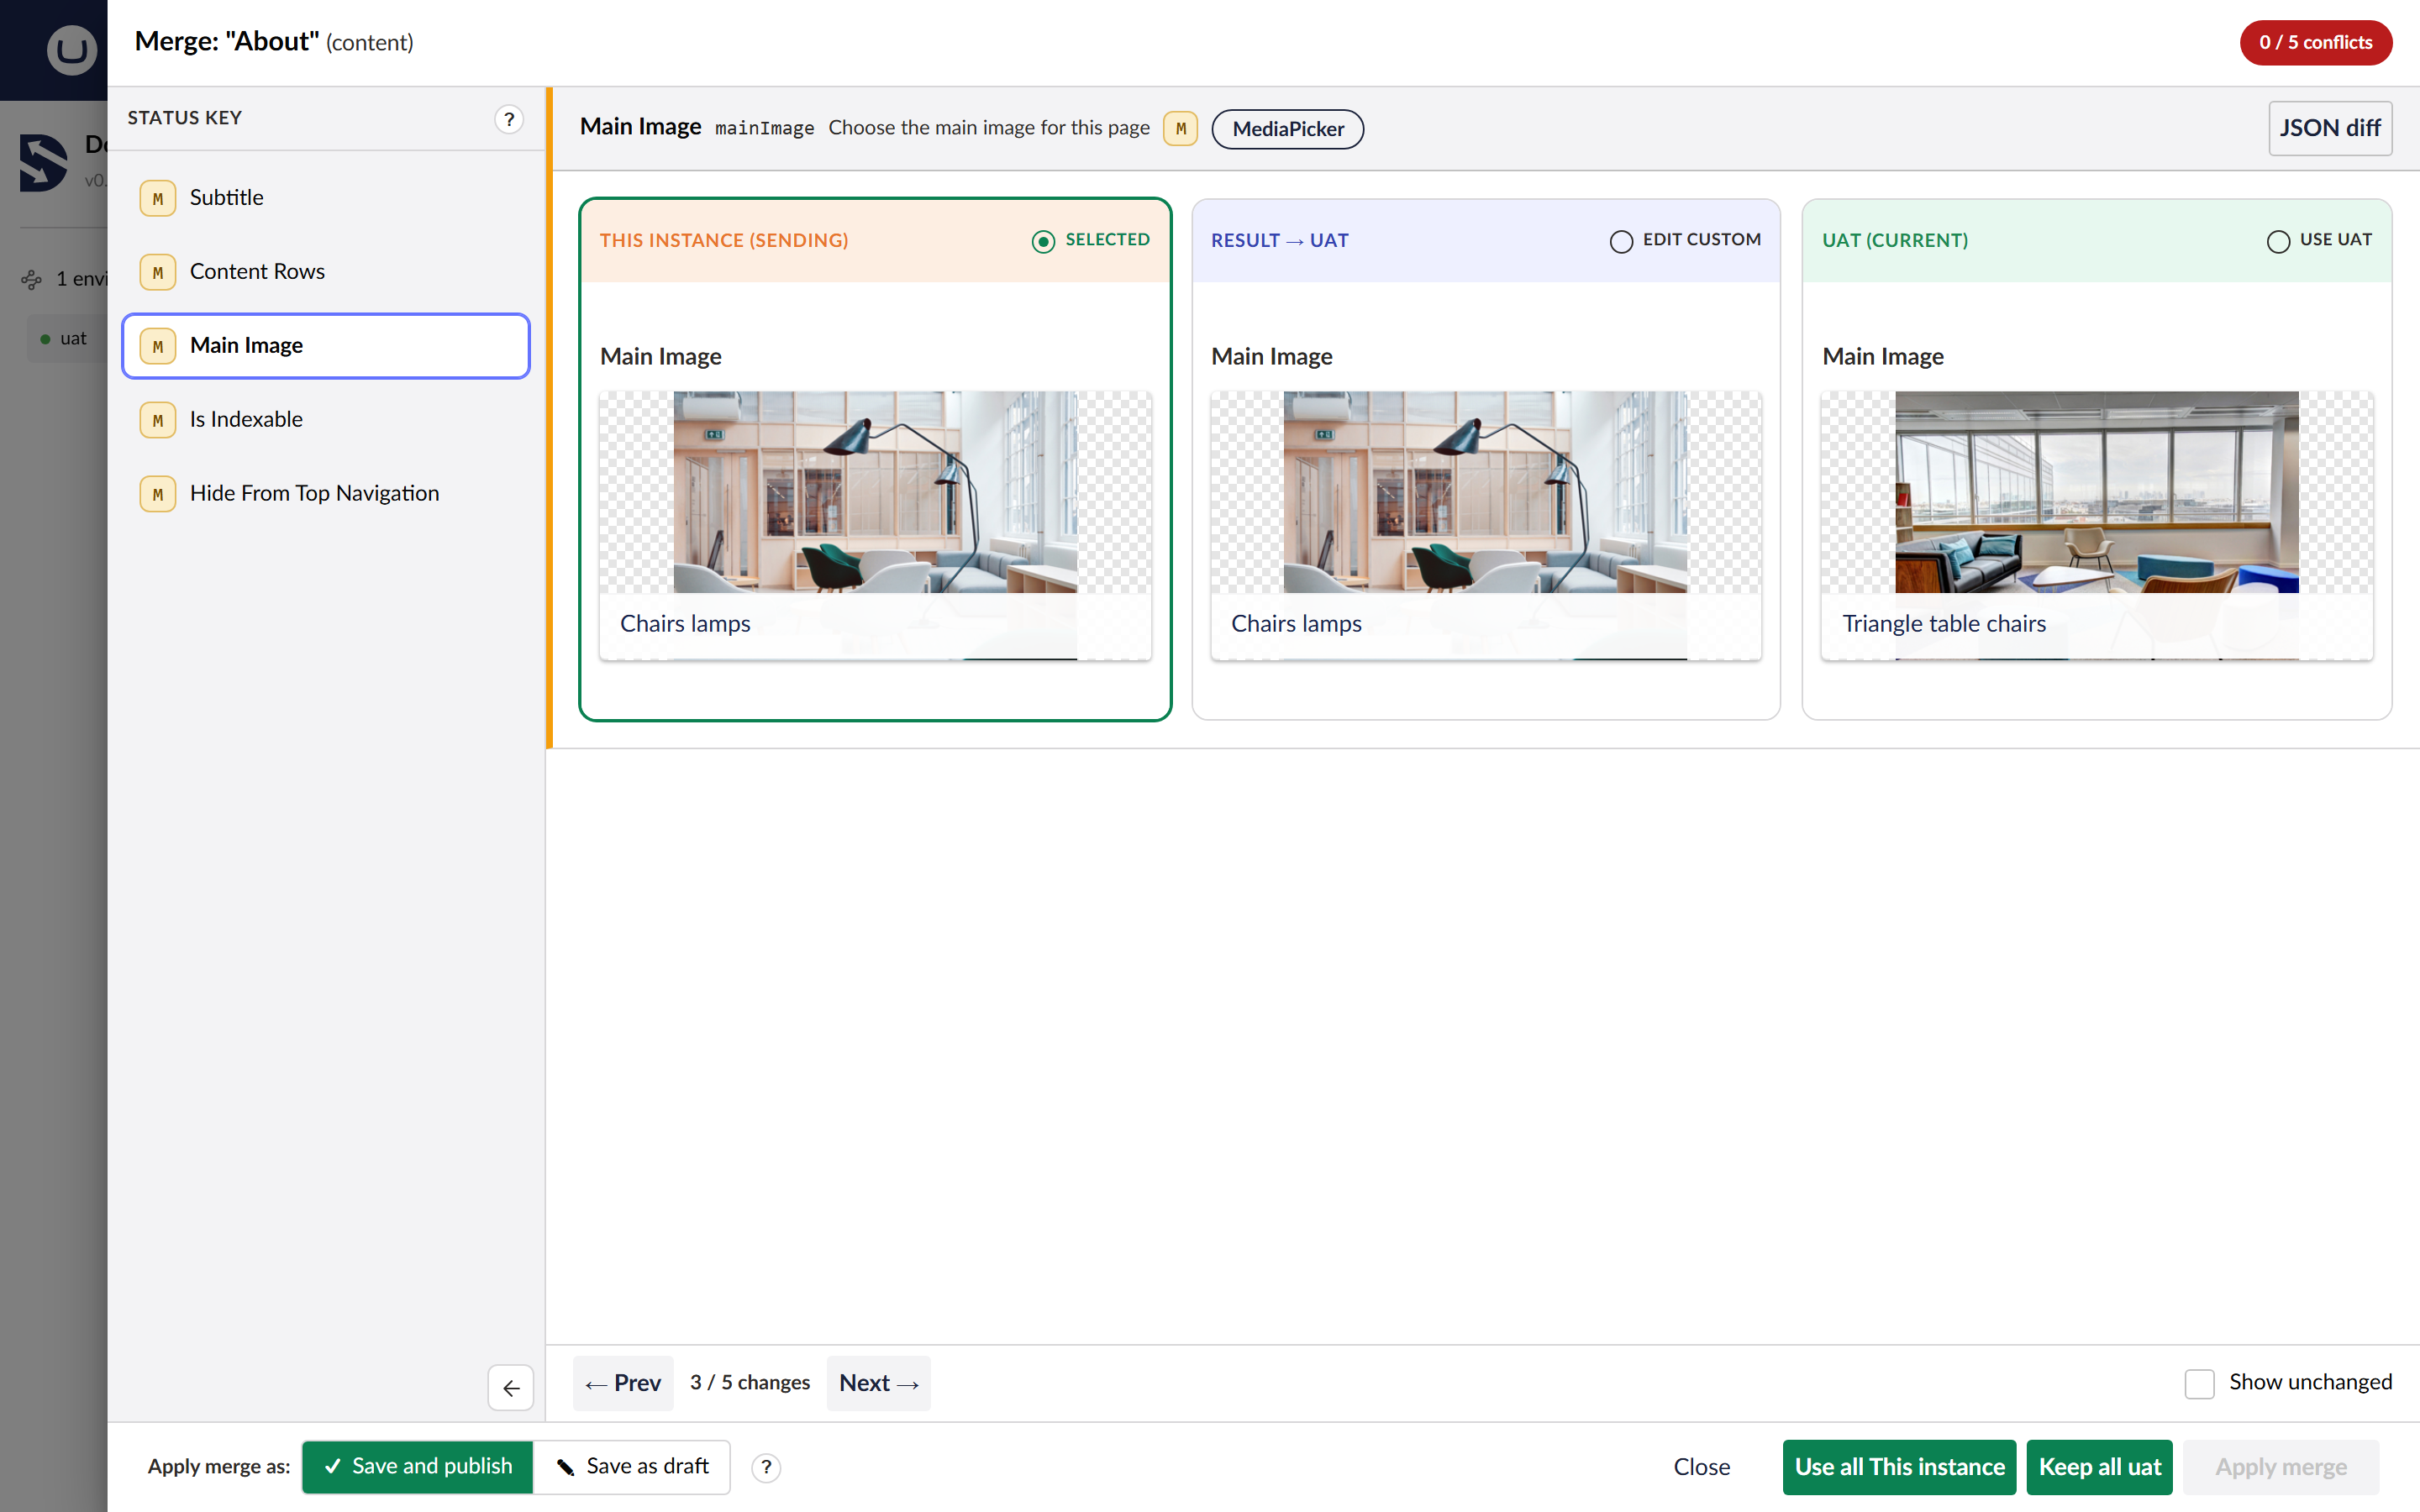2420x1512 pixels.
Task: Open help icon next to Save as draft
Action: click(x=766, y=1467)
